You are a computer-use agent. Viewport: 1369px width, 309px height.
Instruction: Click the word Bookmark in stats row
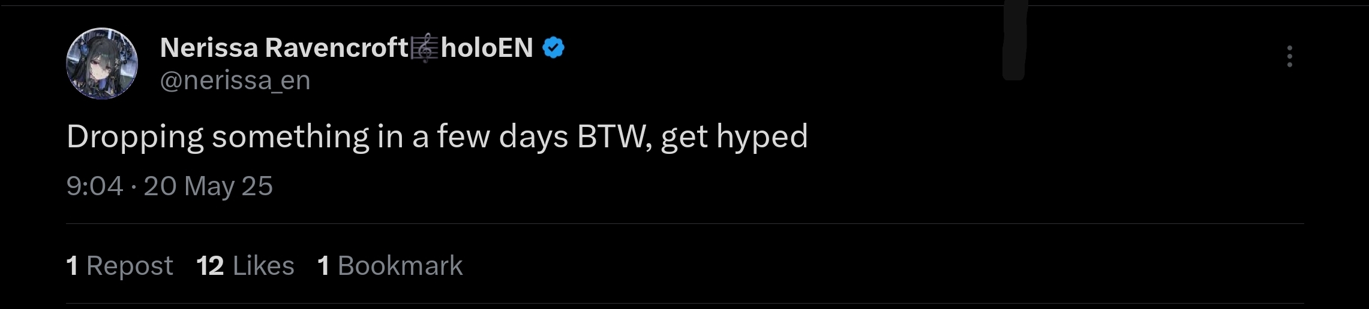point(400,265)
